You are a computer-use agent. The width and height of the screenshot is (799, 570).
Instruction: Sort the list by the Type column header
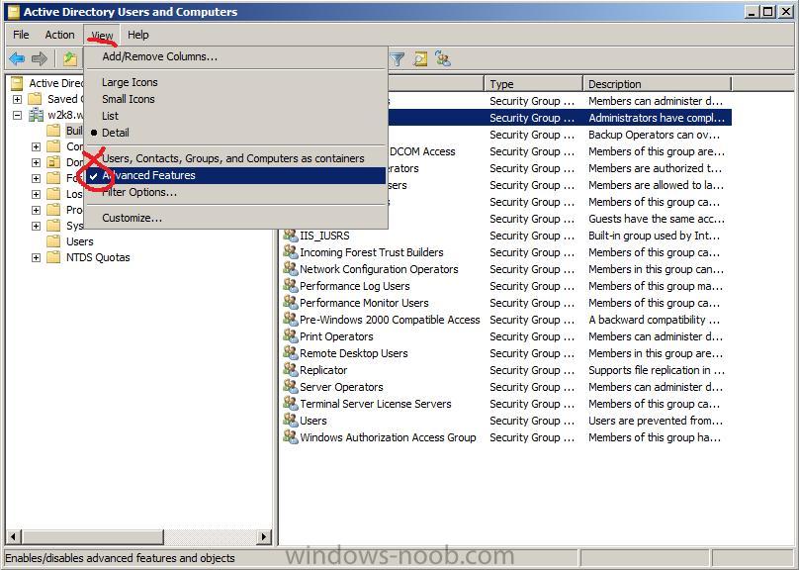534,83
